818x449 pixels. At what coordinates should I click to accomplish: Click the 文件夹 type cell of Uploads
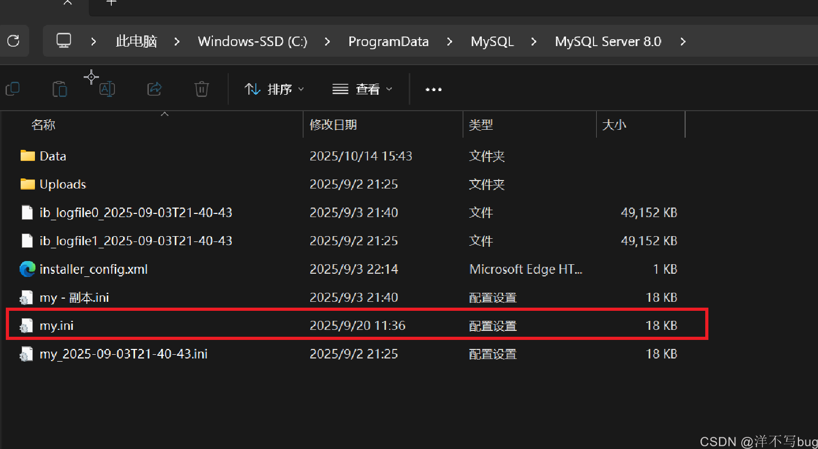(487, 184)
